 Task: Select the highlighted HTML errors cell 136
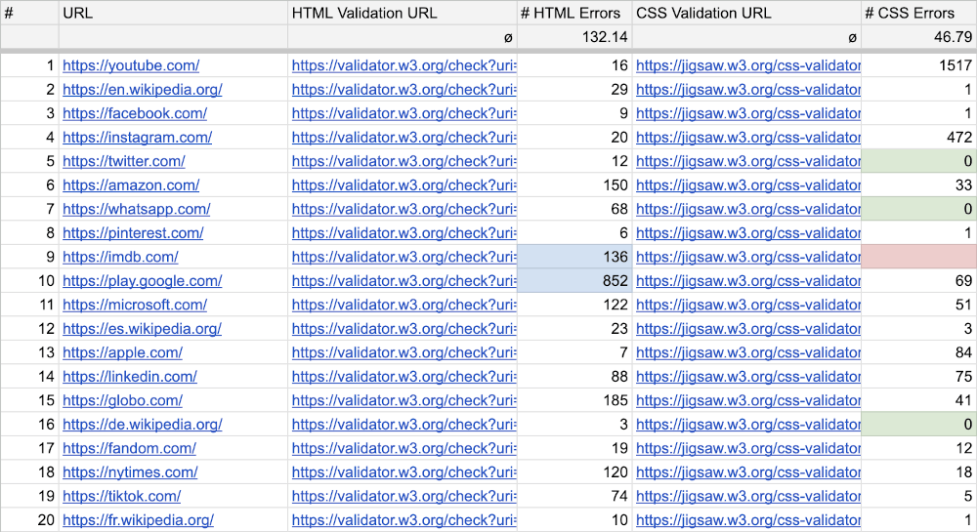pos(574,257)
